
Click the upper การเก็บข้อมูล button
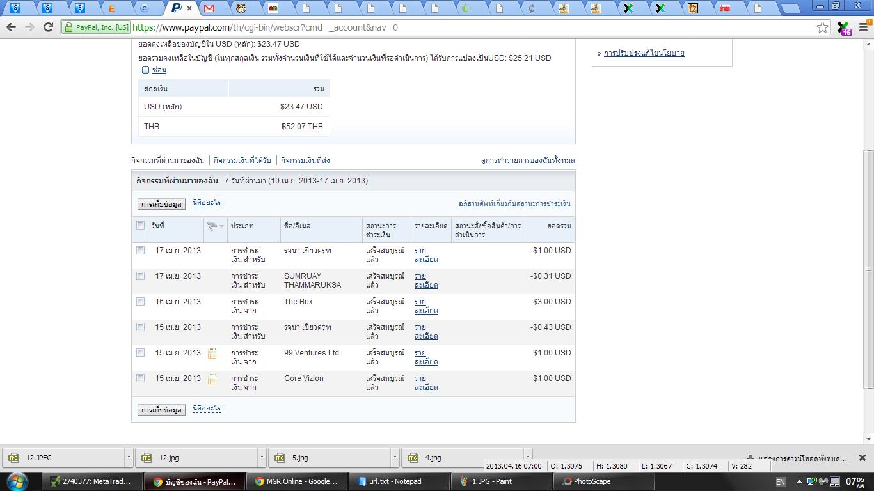pyautogui.click(x=161, y=204)
